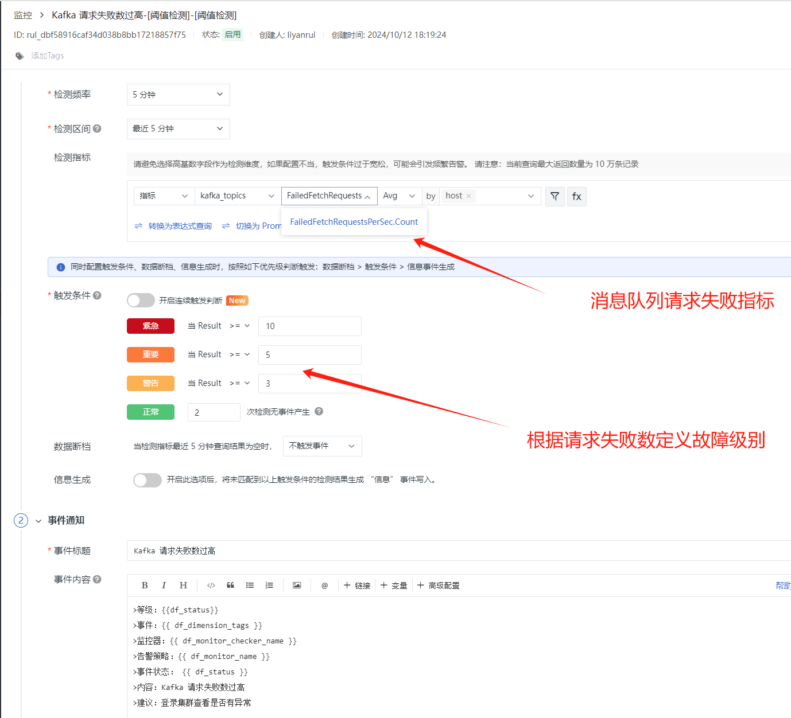Click the 紧急 threshold field showing 10
Viewport: 791px width, 718px height.
coord(310,326)
